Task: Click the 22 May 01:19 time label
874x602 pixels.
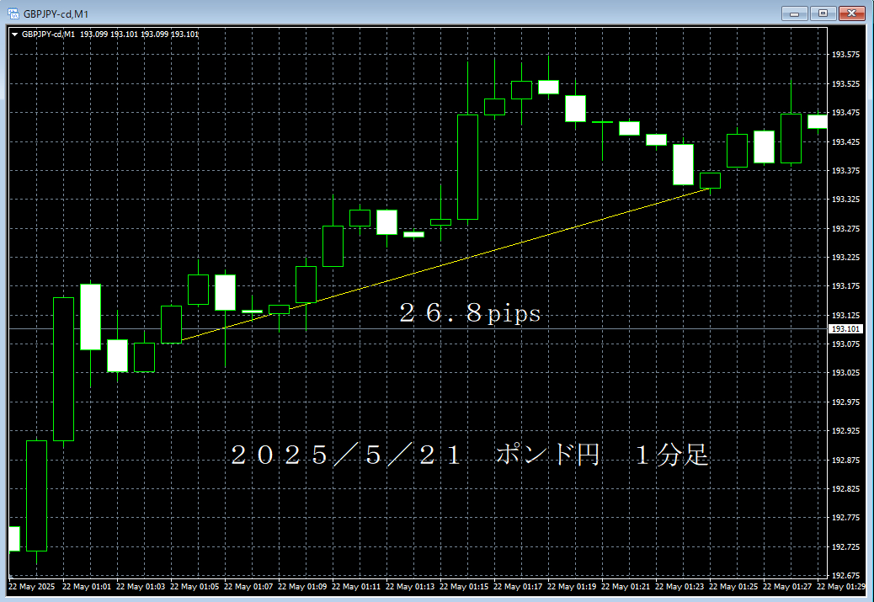Action: click(572, 586)
